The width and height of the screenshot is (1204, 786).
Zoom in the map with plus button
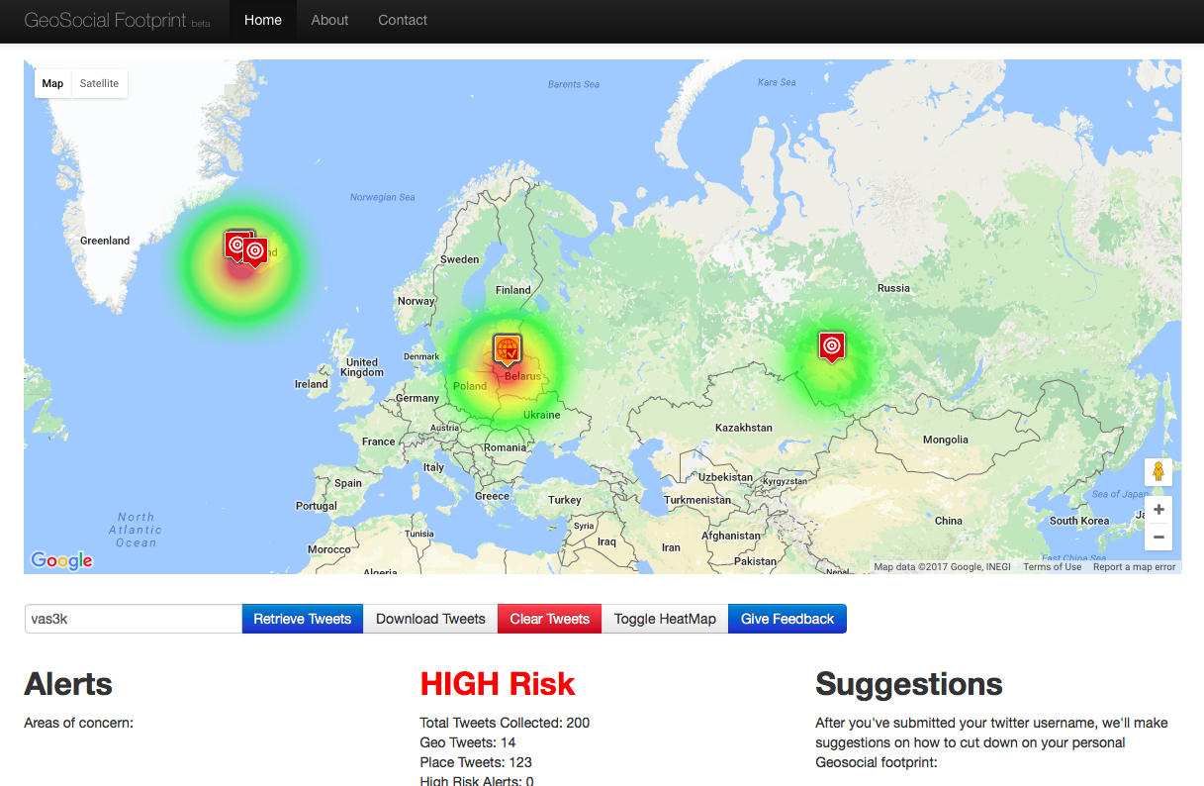(1158, 510)
